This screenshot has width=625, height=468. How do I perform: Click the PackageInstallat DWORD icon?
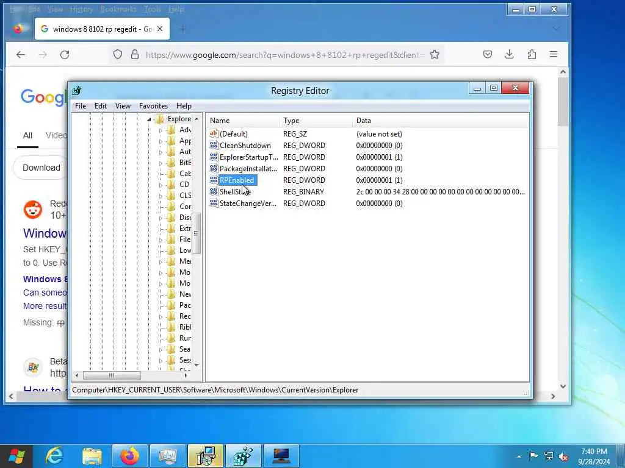tap(214, 168)
